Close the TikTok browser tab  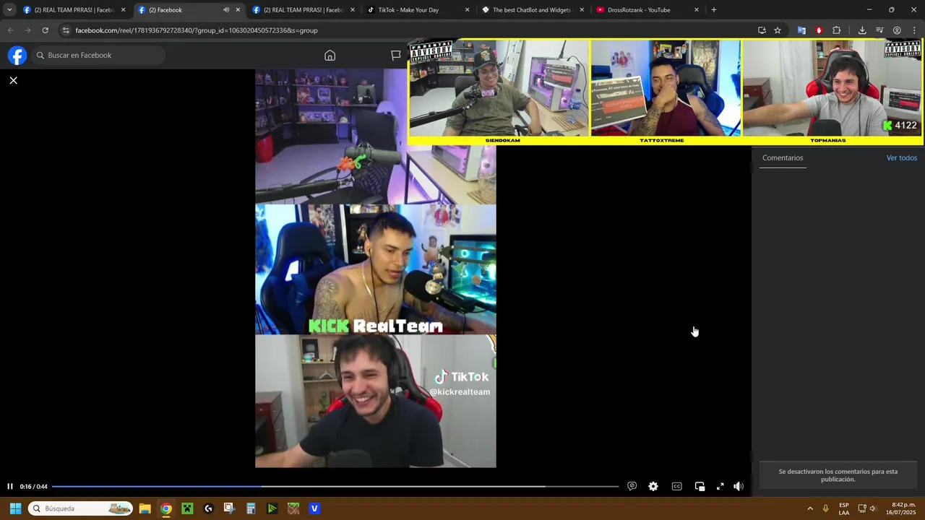pyautogui.click(x=467, y=10)
